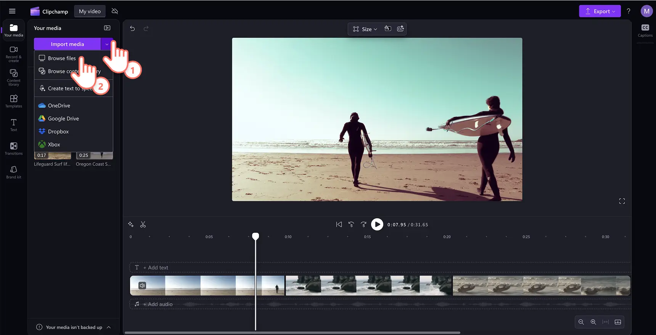Select the third surf clip on timeline

tap(542, 285)
